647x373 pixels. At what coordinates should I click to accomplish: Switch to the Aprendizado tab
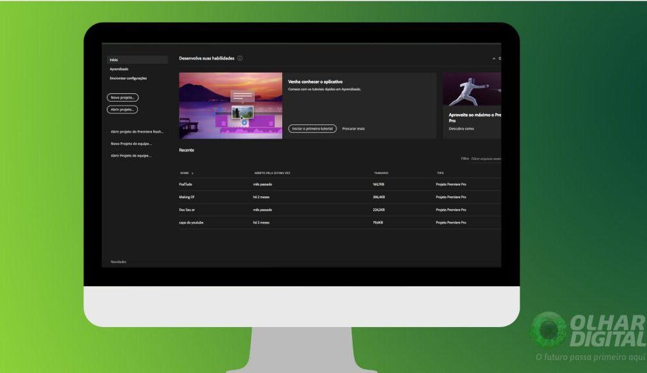pos(119,69)
